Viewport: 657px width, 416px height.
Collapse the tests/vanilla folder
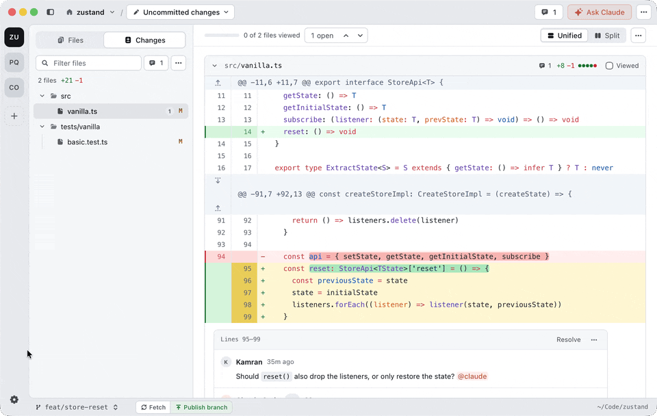(42, 127)
